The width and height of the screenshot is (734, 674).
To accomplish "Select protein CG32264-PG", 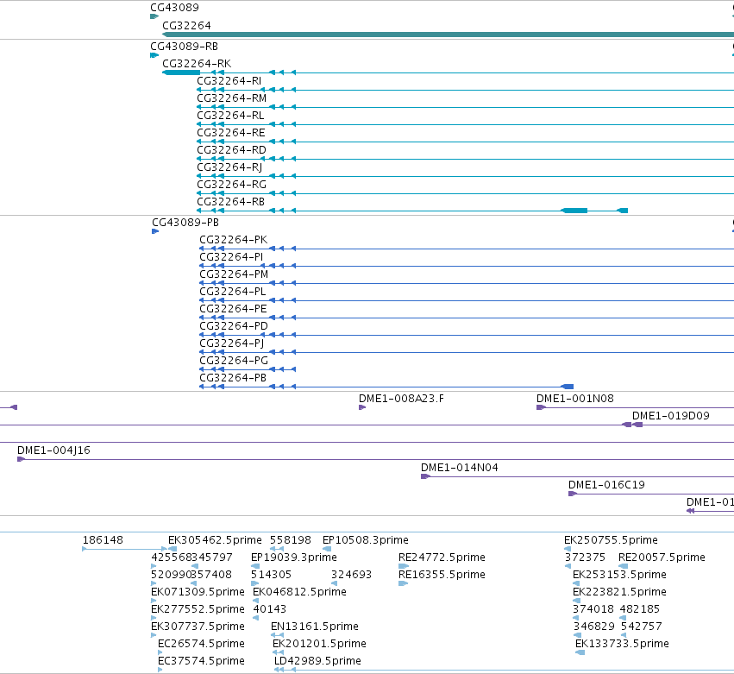I will pos(234,361).
